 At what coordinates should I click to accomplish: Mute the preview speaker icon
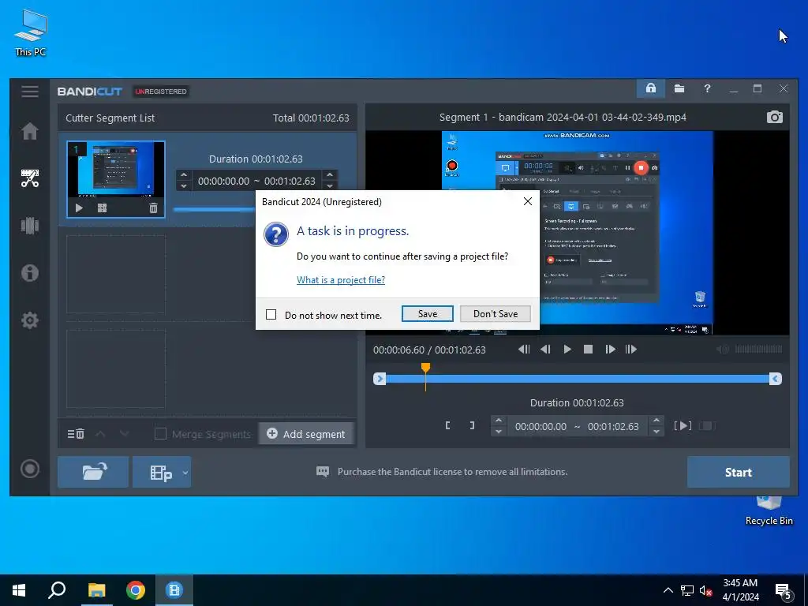point(723,350)
